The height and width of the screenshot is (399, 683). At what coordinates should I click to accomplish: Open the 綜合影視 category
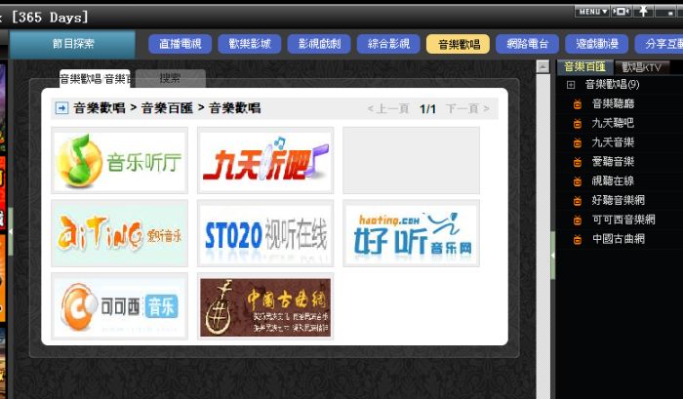pyautogui.click(x=388, y=44)
